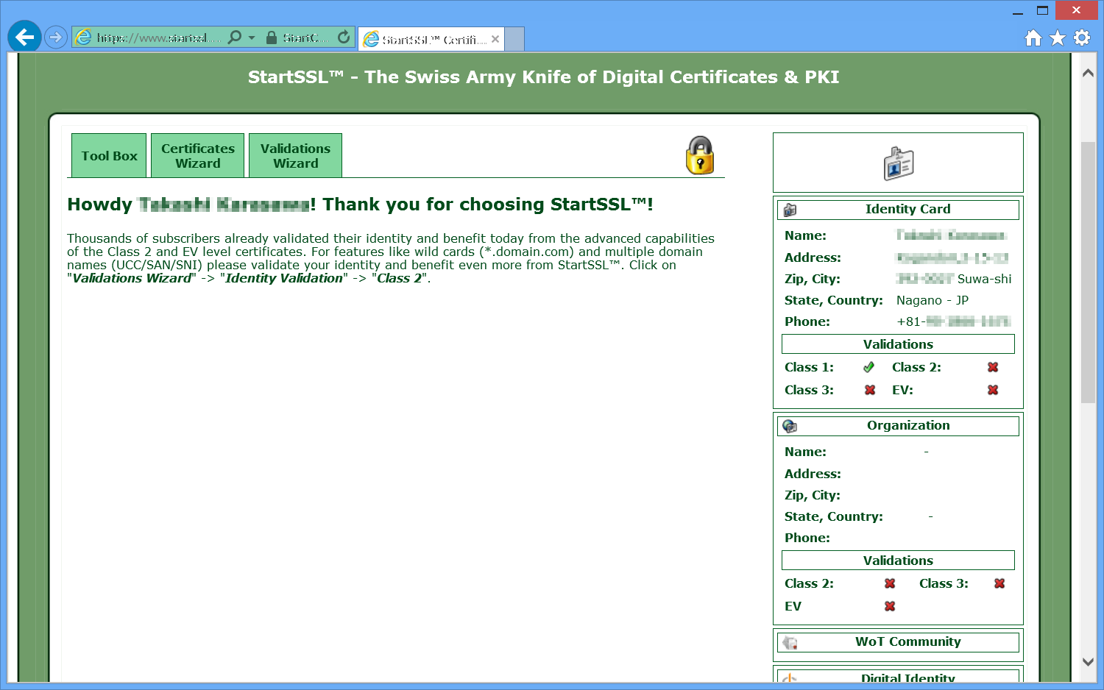Open the Tool Box tab
The image size is (1104, 690).
[109, 156]
